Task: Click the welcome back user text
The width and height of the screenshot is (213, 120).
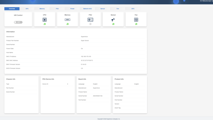Action: click(206, 1)
